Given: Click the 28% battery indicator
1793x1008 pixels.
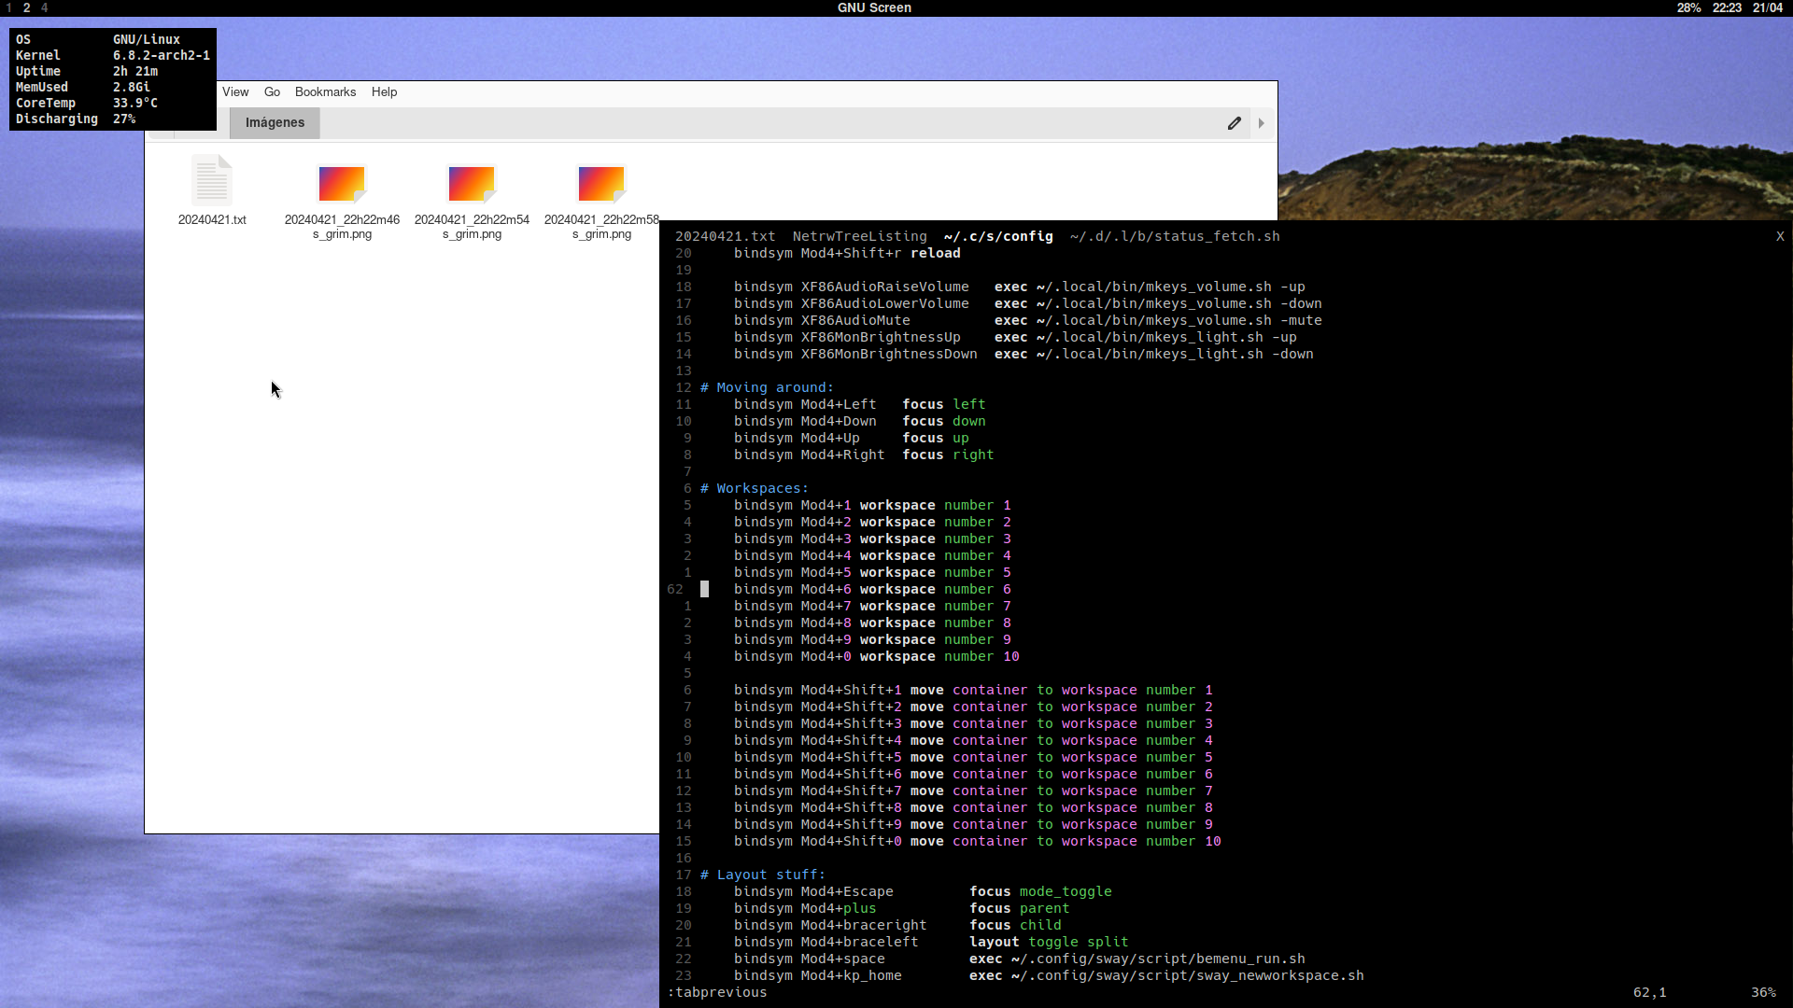Looking at the screenshot, I should pyautogui.click(x=1688, y=7).
